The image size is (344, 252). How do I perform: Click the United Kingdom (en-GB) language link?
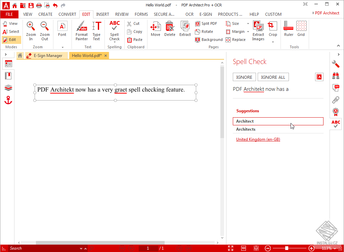pos(258,139)
